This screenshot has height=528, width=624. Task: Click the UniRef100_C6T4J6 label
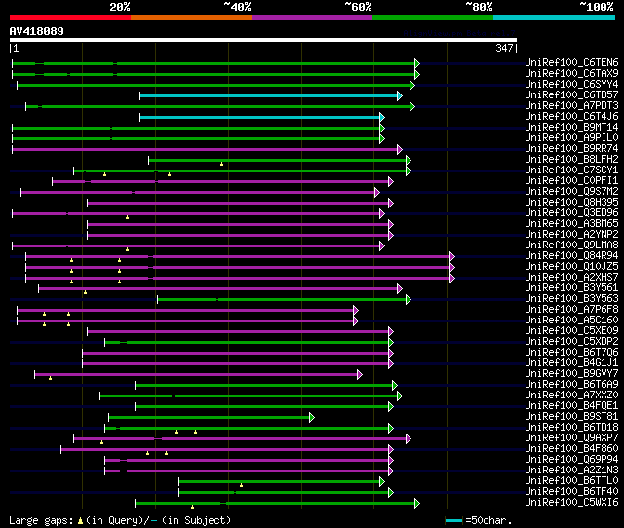(571, 117)
